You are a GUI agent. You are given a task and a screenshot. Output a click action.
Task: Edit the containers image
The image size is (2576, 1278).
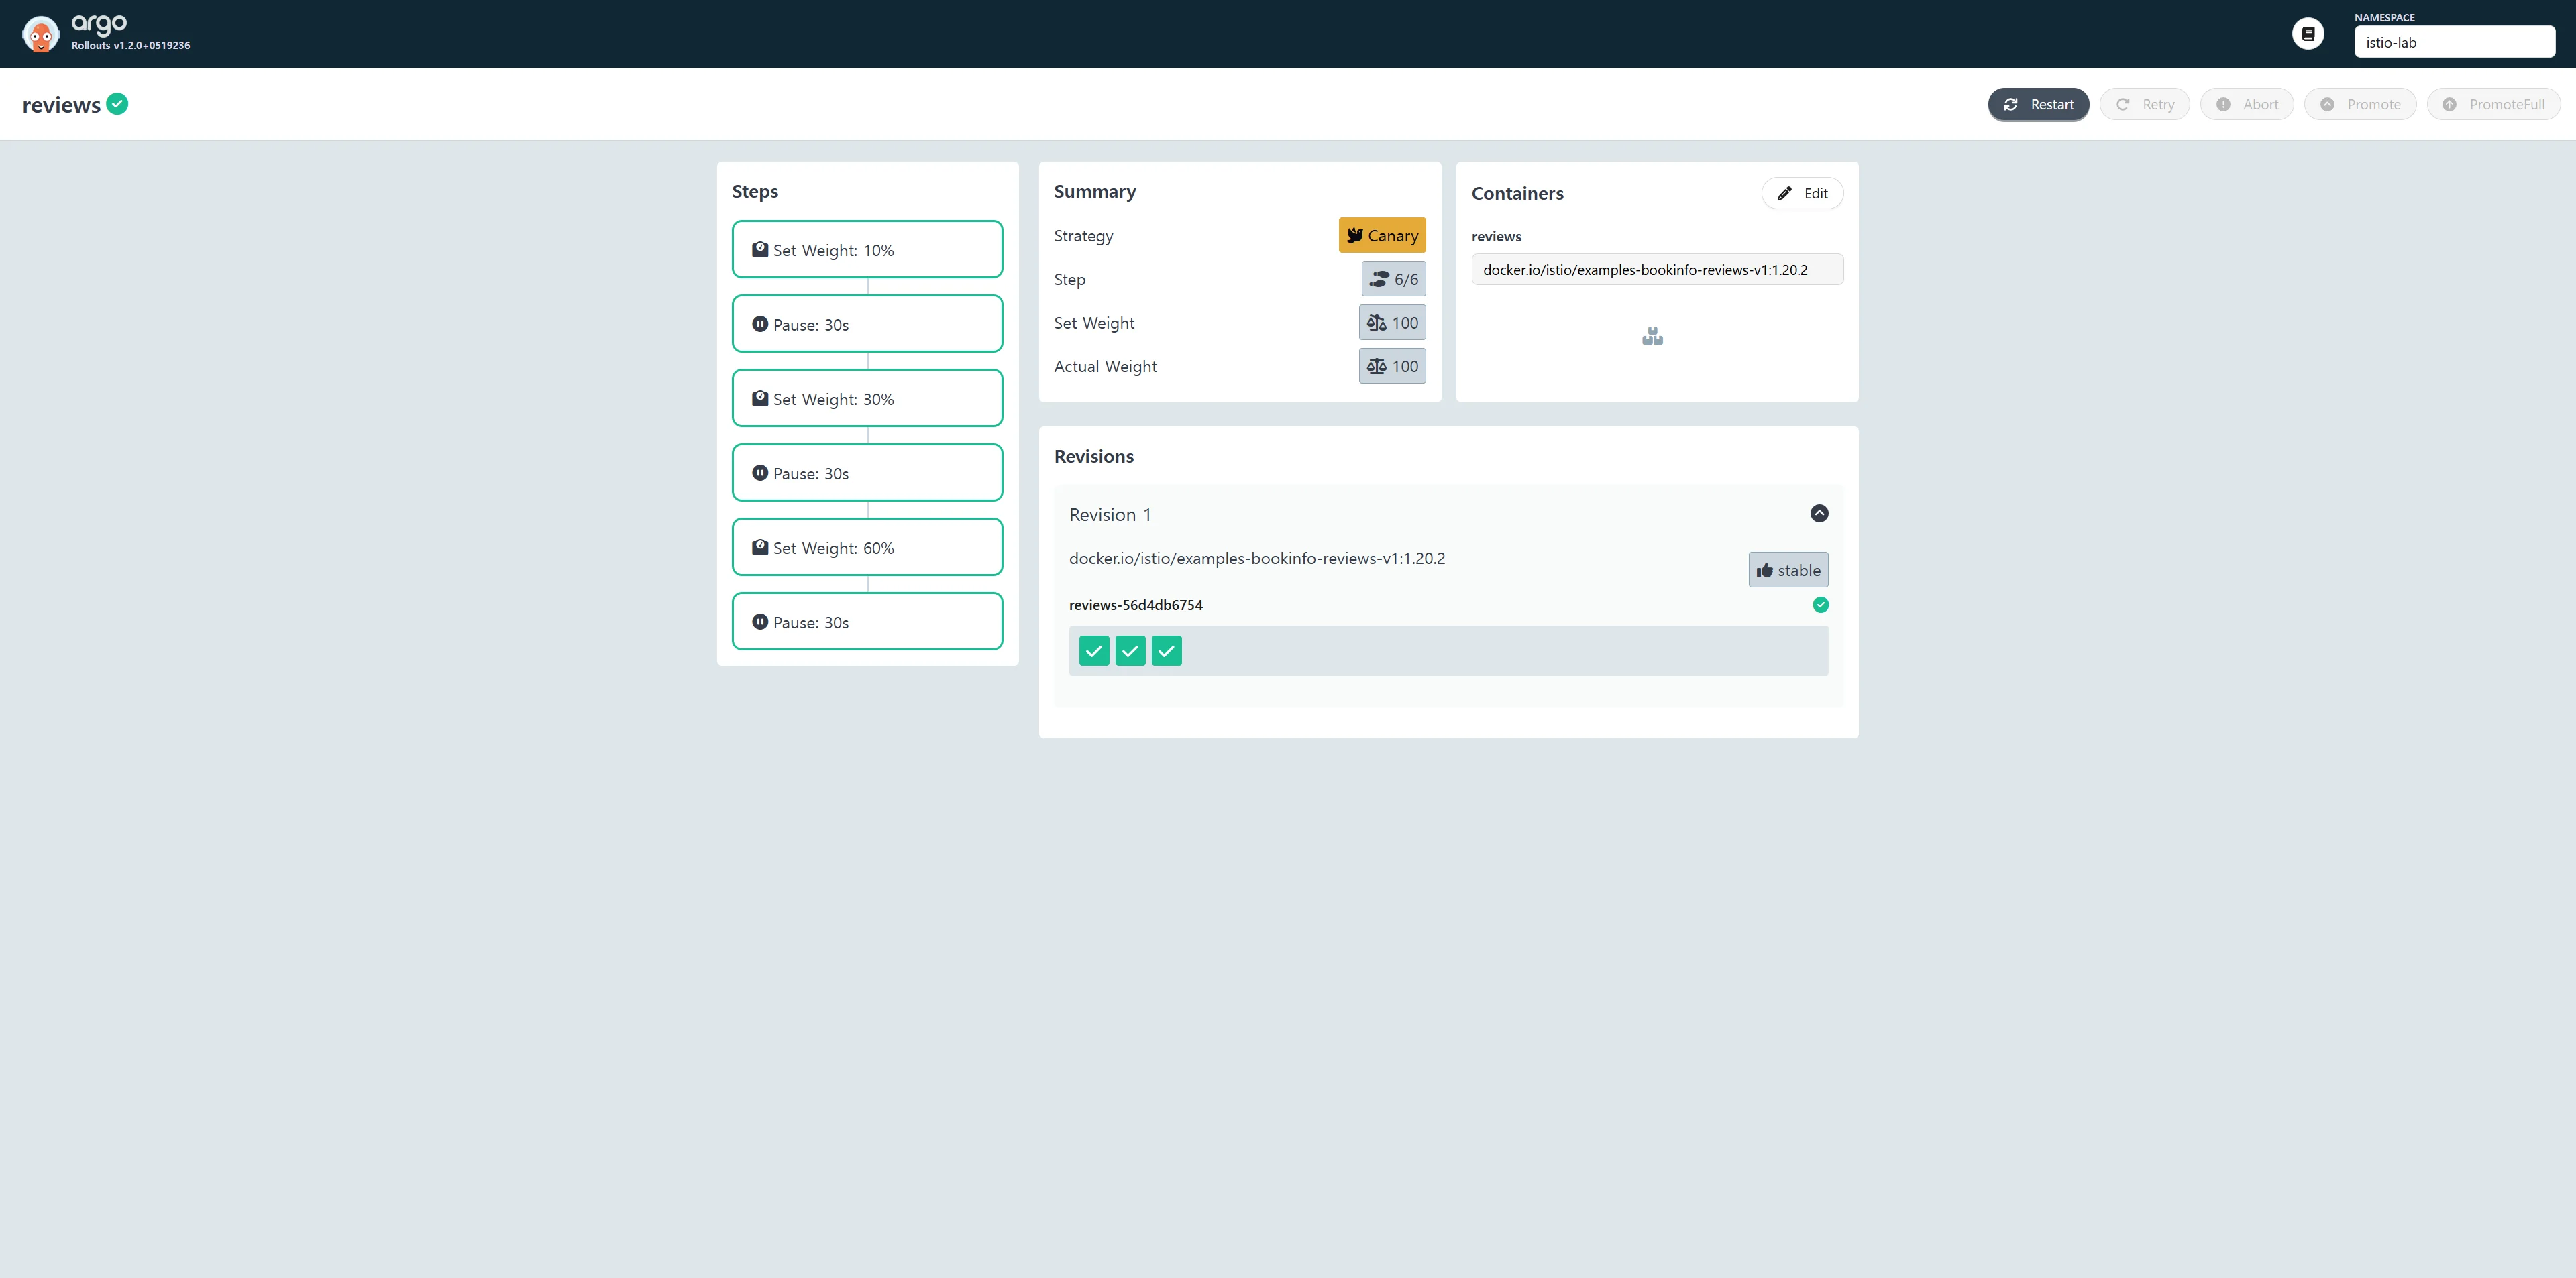(x=1802, y=194)
